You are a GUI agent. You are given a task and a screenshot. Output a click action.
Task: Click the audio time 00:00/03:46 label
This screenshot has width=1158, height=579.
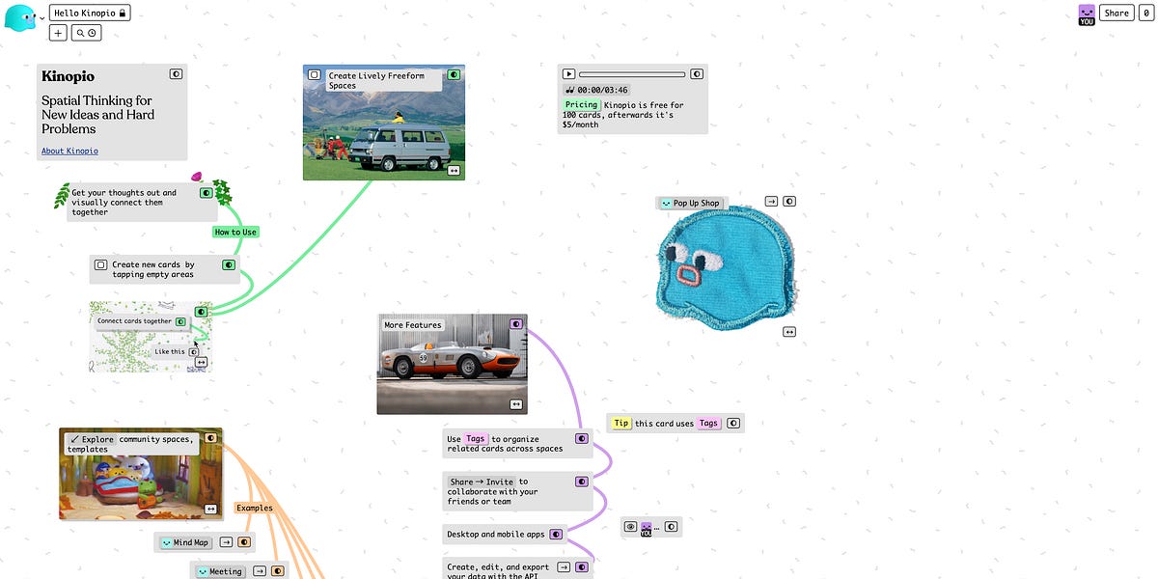tap(597, 90)
